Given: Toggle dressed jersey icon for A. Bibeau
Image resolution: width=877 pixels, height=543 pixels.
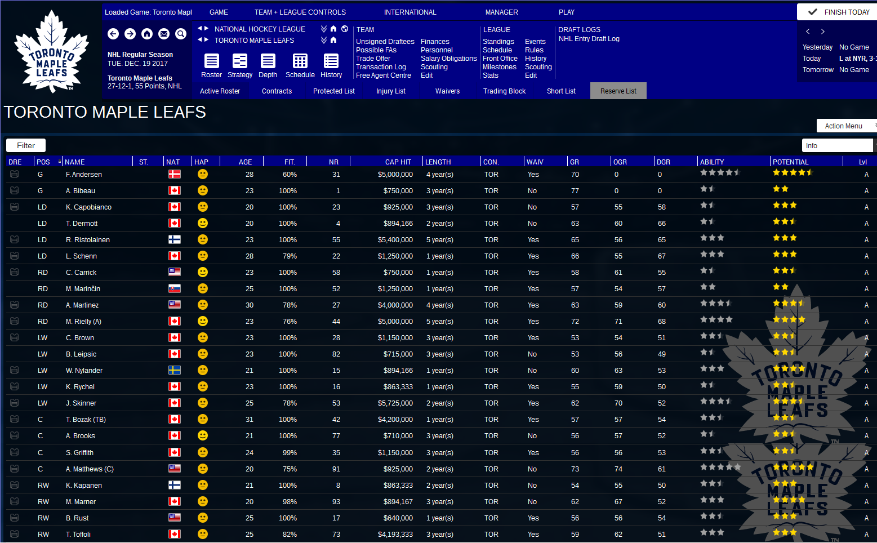Looking at the screenshot, I should pos(15,190).
